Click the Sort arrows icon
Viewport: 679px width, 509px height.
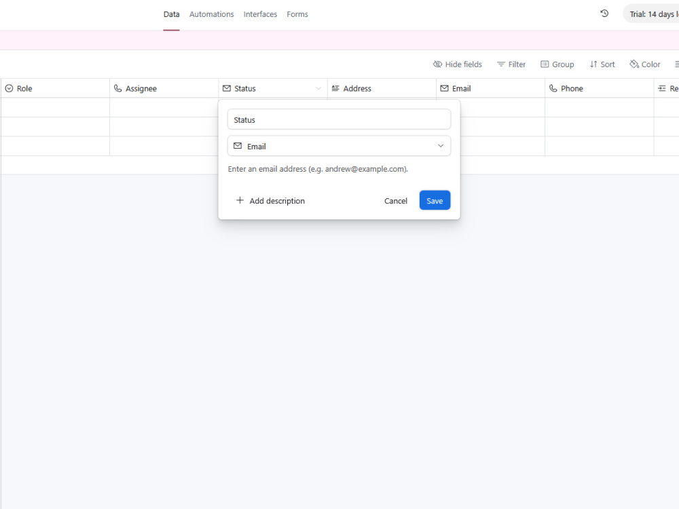point(593,64)
